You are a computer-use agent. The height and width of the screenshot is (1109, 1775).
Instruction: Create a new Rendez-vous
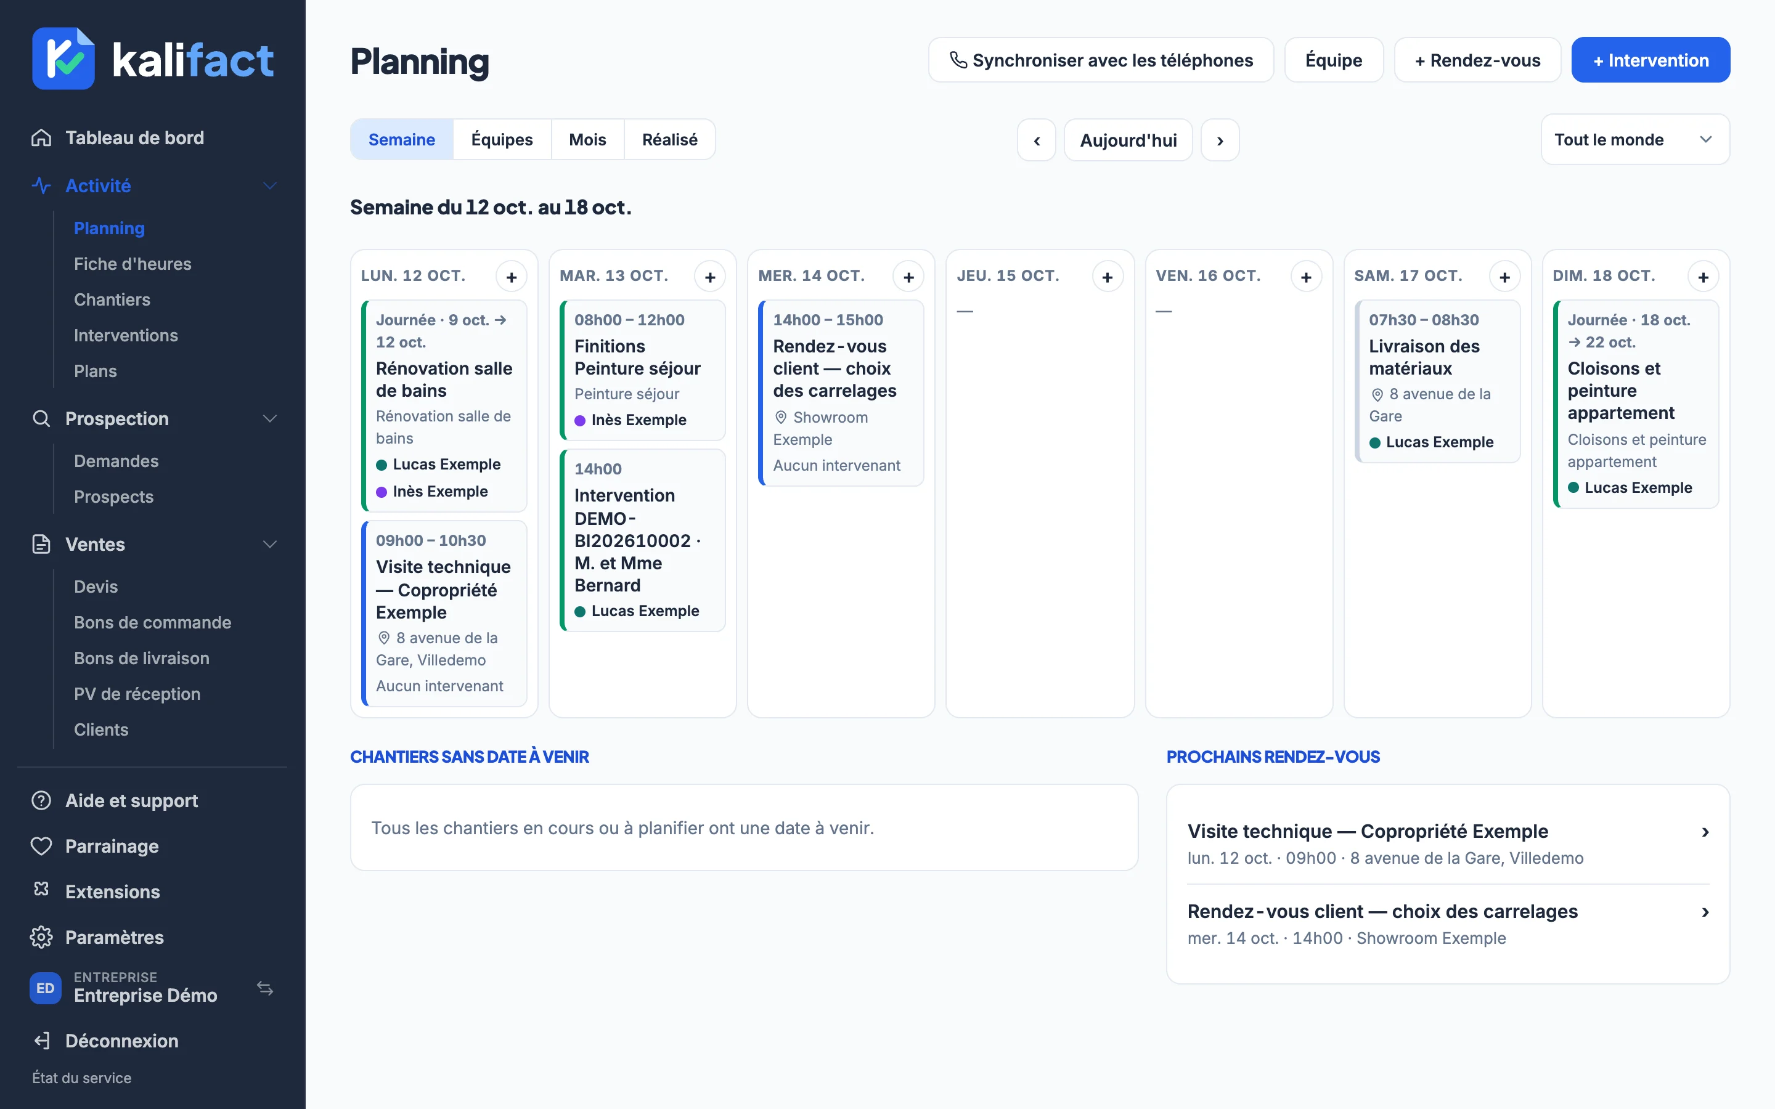(x=1477, y=60)
